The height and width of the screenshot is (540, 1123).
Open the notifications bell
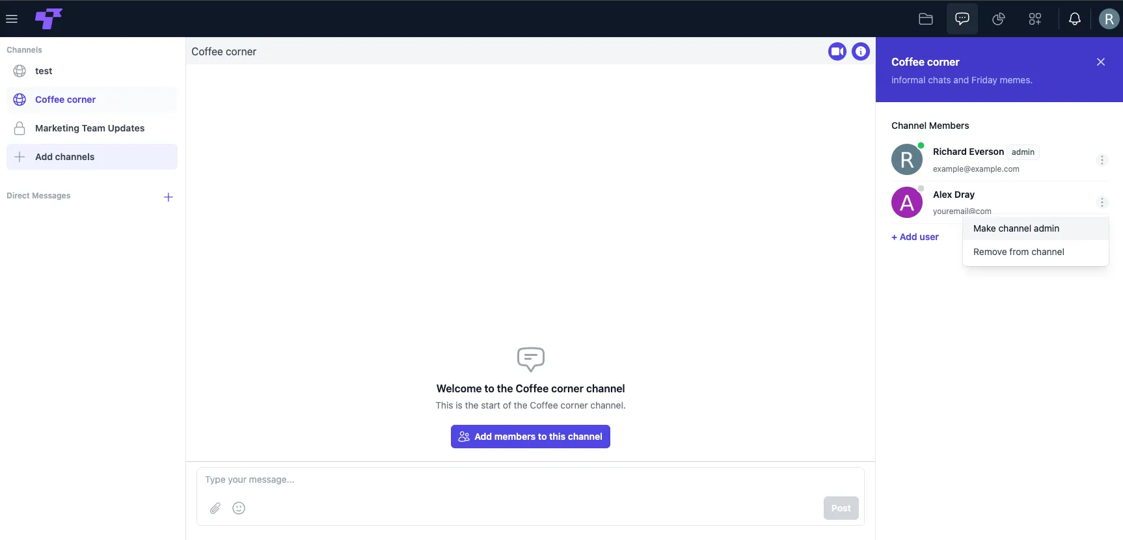pos(1075,19)
